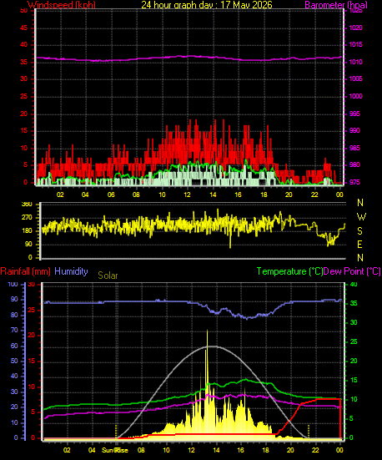Image resolution: width=382 pixels, height=460 pixels.
Task: Select the 1020 barometer axis value
Action: (355, 28)
